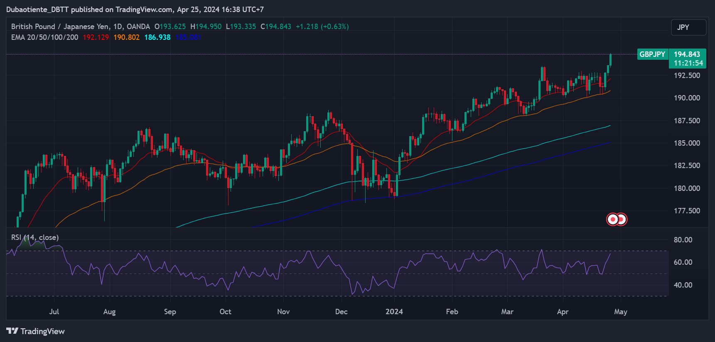Viewport: 715px width, 342px height.
Task: Click the 177.500 price axis label
Action: (687, 211)
